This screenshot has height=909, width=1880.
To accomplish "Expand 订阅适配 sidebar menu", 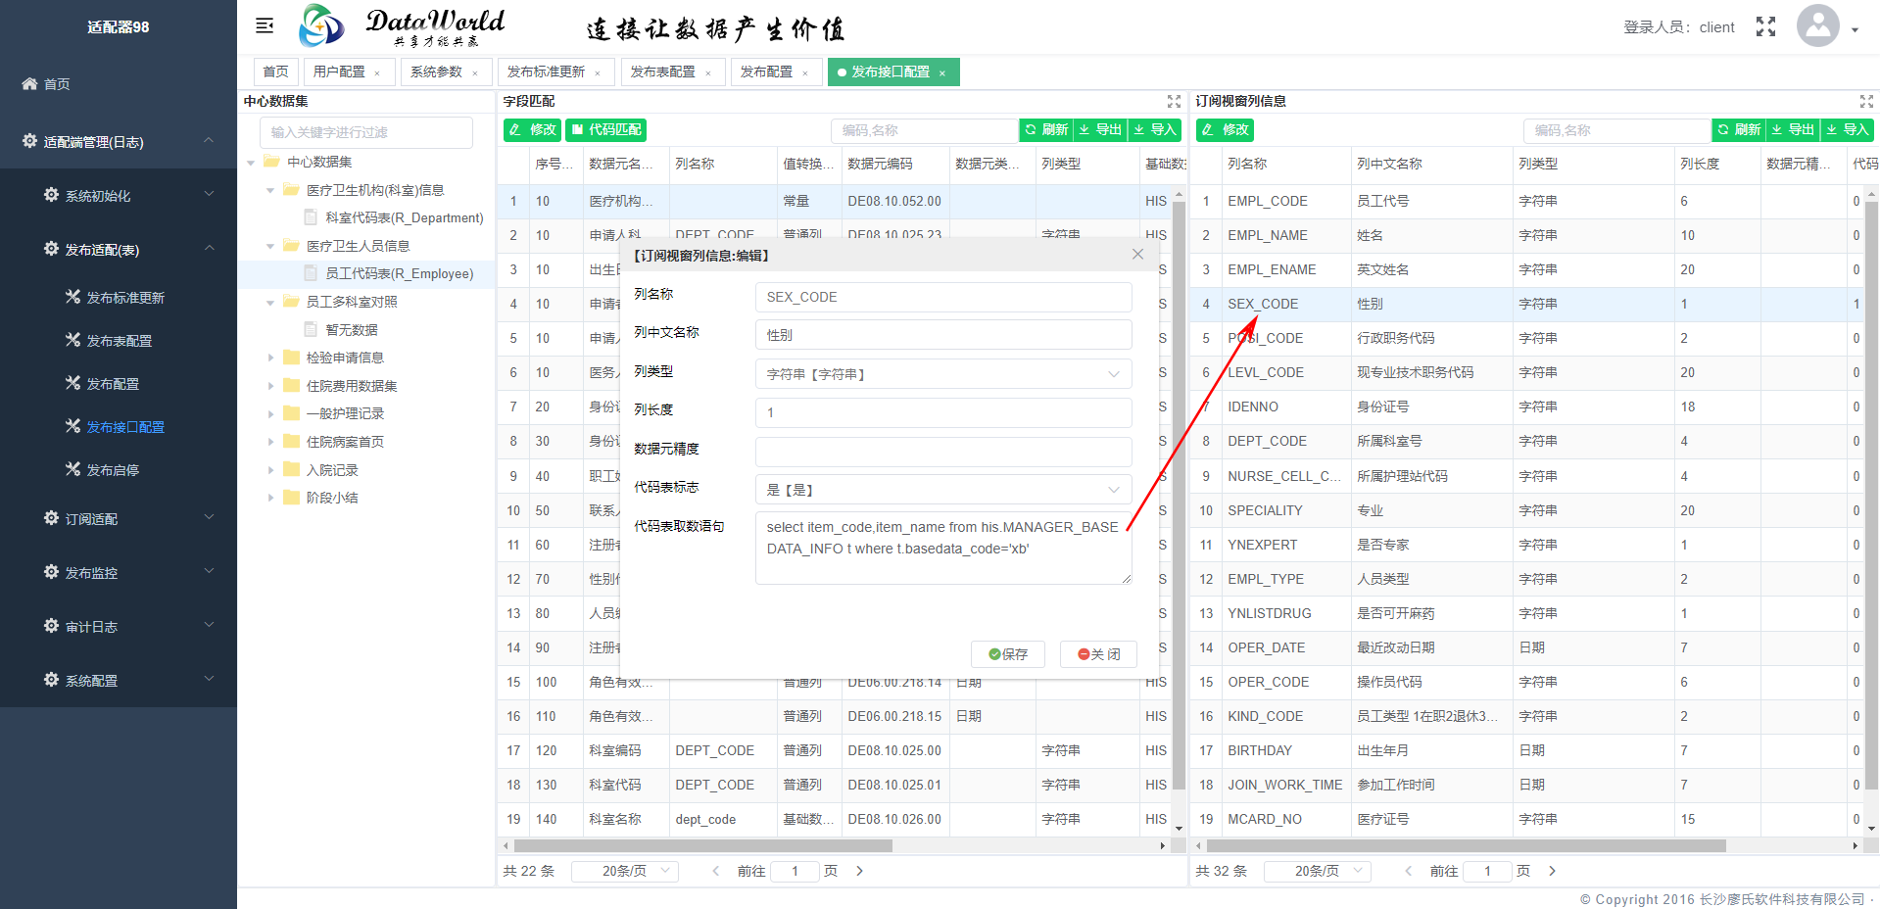I will tap(119, 519).
